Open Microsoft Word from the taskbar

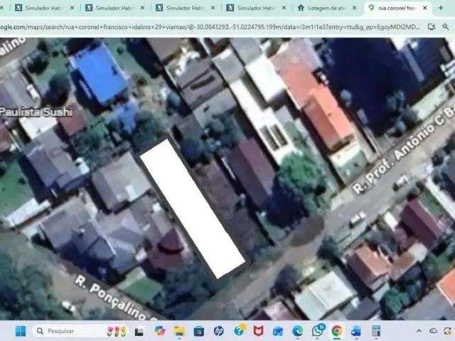356,331
